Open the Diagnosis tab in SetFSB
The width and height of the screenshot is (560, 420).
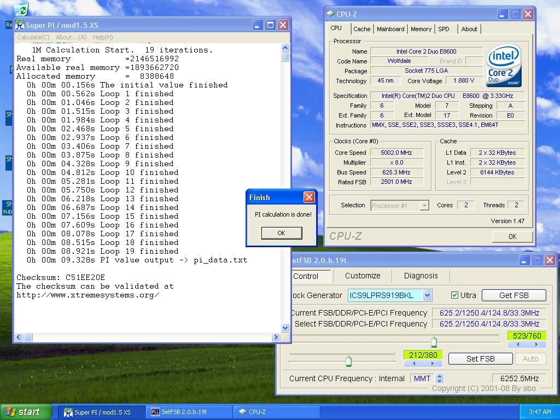point(421,276)
